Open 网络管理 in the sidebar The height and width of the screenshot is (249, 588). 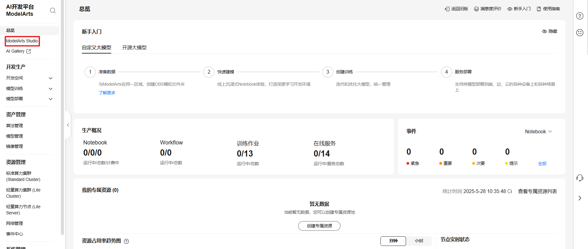tap(15, 223)
